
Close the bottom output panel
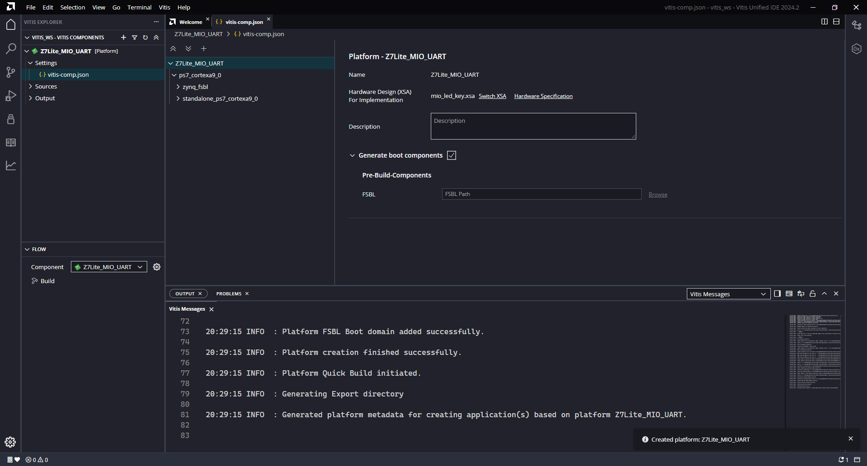836,294
